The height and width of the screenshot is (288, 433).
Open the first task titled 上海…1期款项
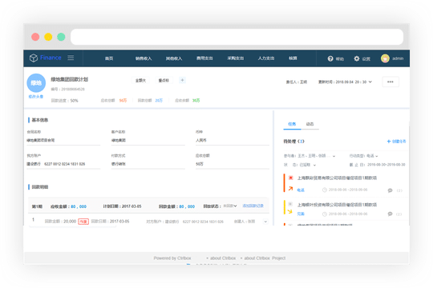(x=337, y=178)
